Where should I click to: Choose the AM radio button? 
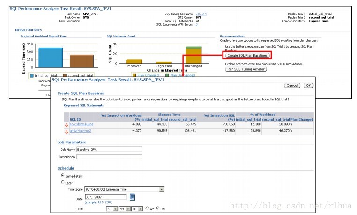(x=147, y=208)
